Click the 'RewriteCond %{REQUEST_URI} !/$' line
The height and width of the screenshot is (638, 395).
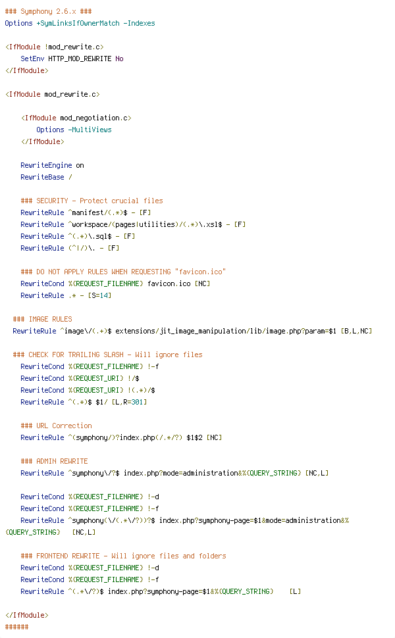coord(80,378)
